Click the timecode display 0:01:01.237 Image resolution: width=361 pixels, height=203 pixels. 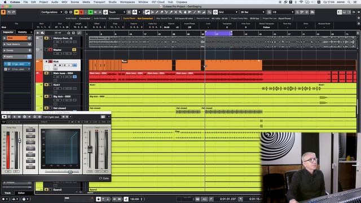click(228, 199)
